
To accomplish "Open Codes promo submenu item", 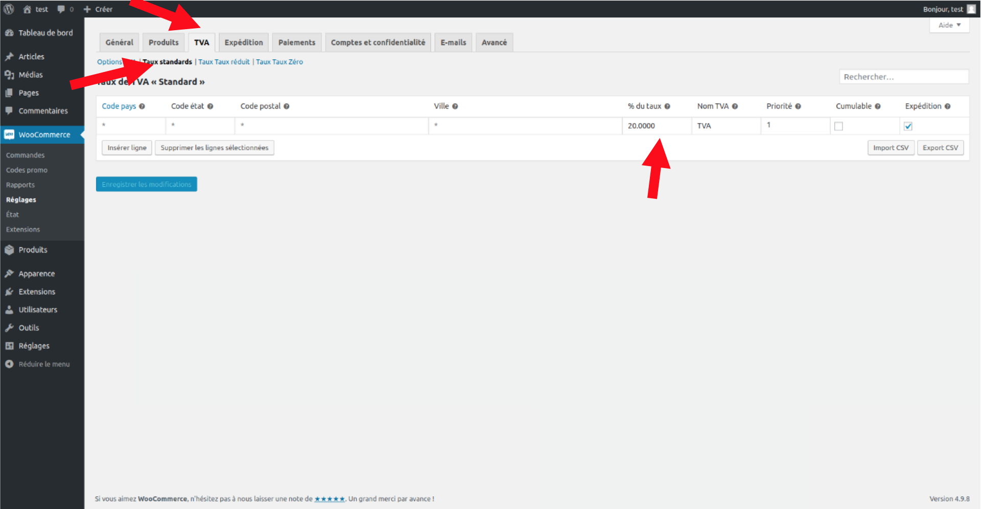I will pyautogui.click(x=27, y=170).
